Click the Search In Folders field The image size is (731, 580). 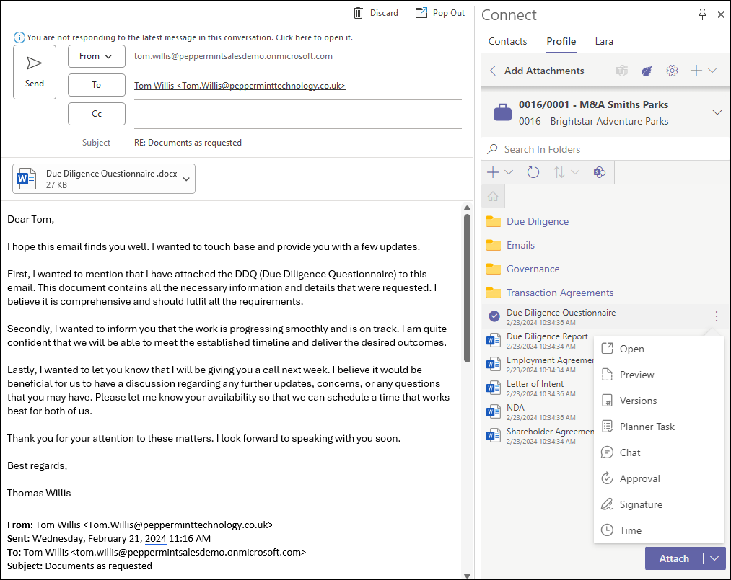point(606,149)
